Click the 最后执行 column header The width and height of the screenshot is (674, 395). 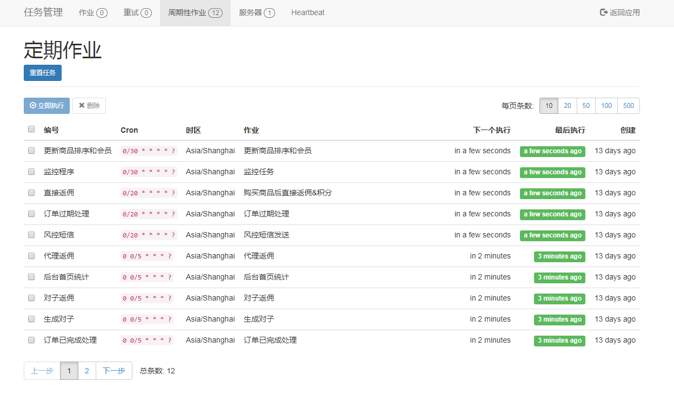pyautogui.click(x=570, y=130)
